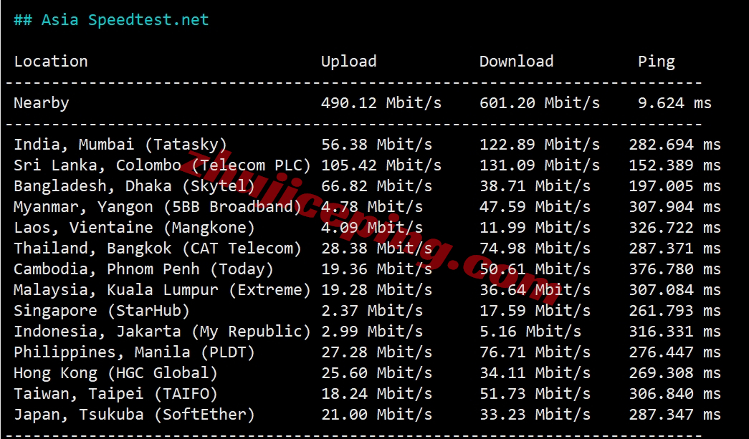Click the Laos, Vientaine (Mangkone) entry
This screenshot has height=439, width=749.
134,228
